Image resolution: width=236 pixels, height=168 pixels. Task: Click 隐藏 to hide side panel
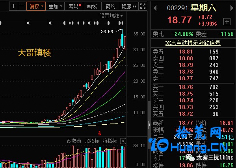click(129, 6)
